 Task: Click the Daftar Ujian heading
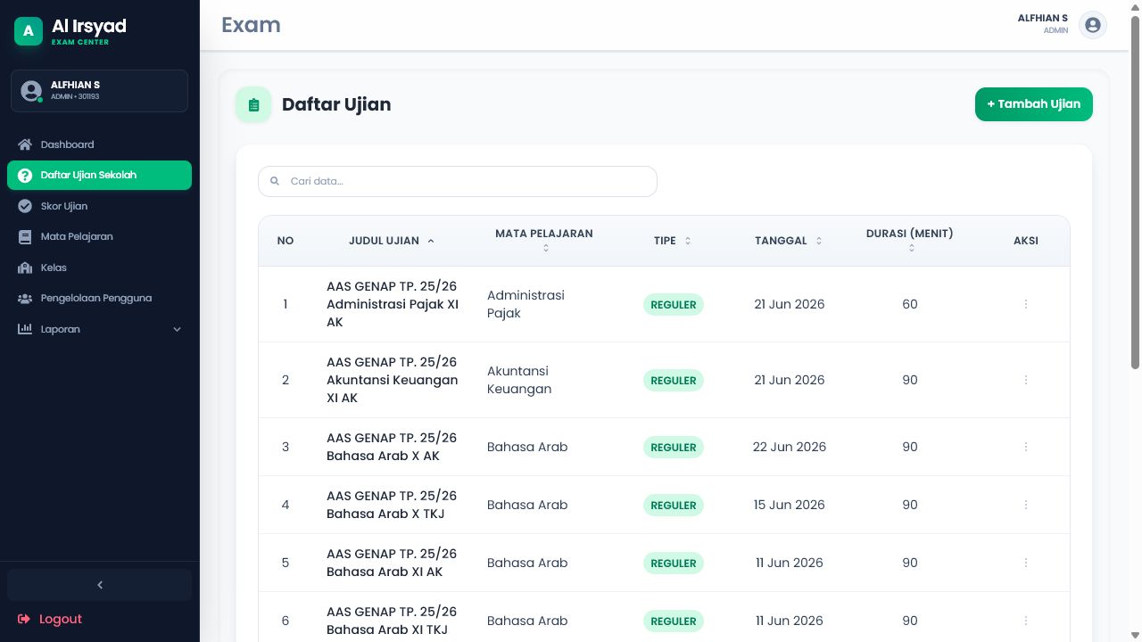click(x=336, y=104)
